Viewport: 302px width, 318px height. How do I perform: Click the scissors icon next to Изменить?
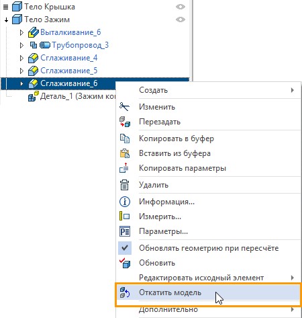124,107
